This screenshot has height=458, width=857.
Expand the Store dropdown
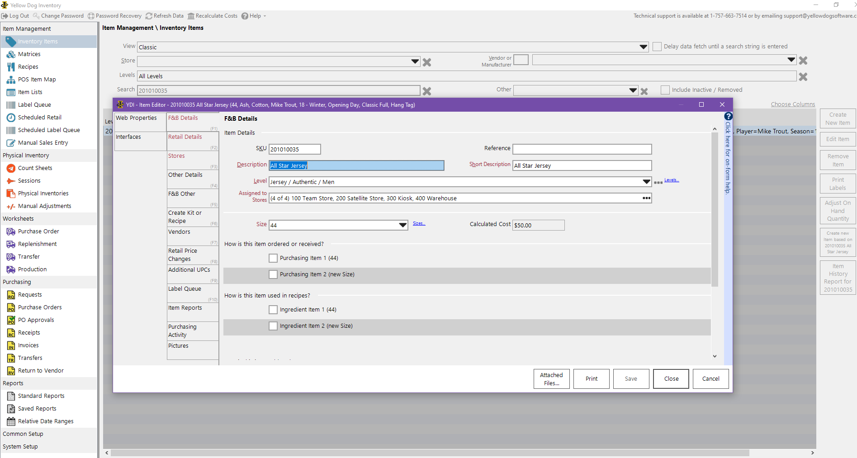(x=415, y=61)
